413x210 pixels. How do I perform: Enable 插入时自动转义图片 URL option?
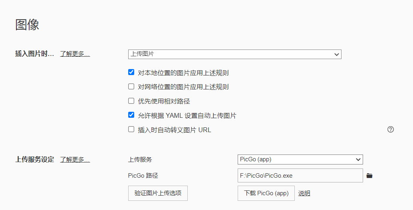pyautogui.click(x=131, y=129)
